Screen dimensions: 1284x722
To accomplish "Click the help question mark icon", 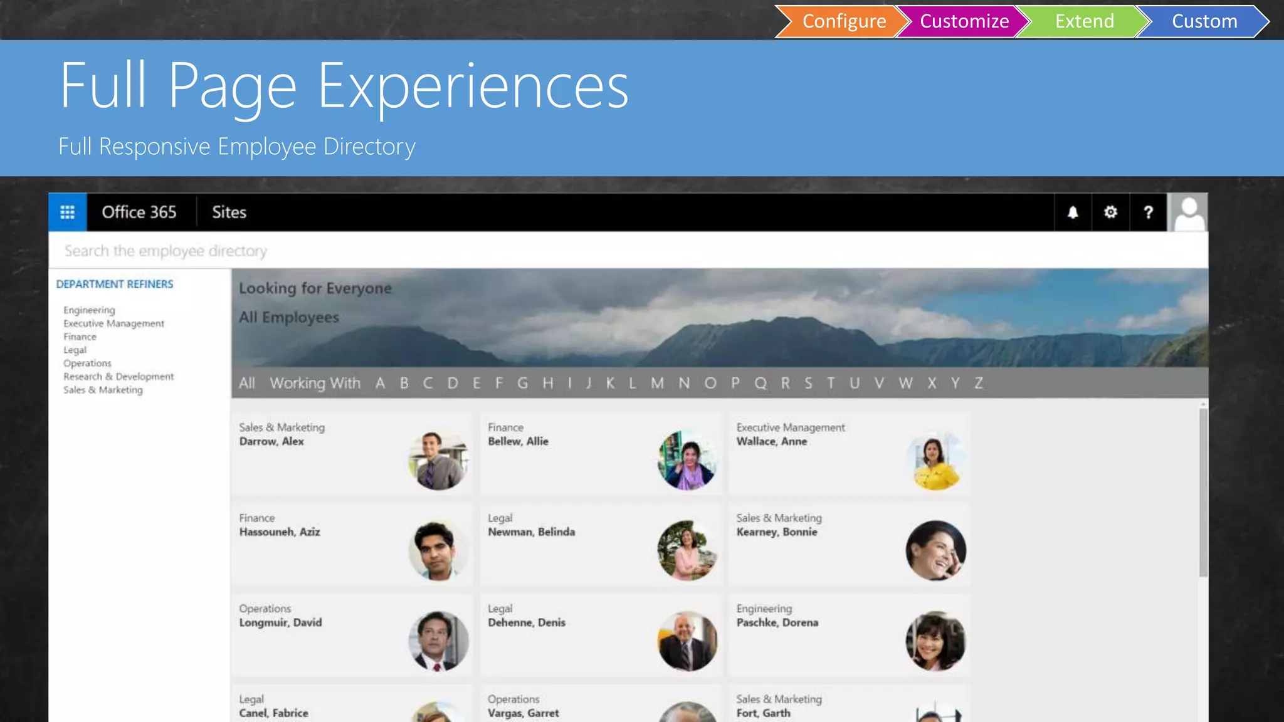I will 1148,212.
